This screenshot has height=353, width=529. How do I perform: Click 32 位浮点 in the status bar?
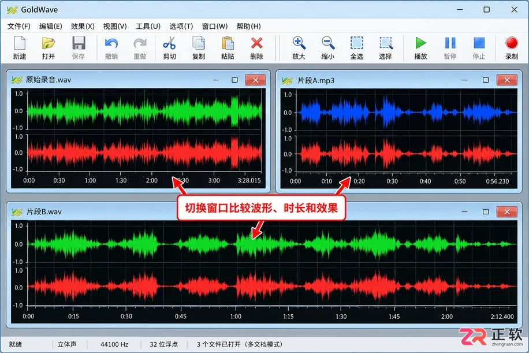coord(163,344)
